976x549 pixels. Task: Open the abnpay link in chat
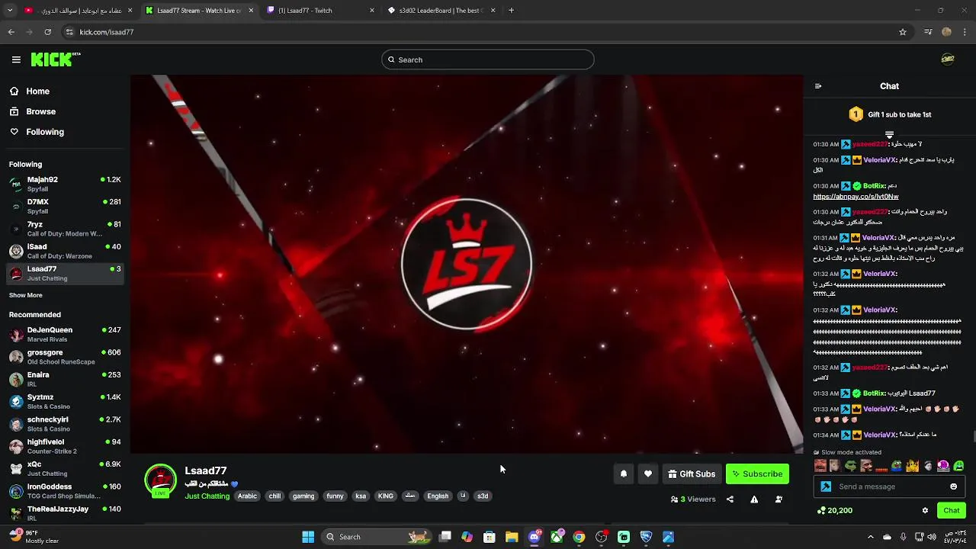pyautogui.click(x=856, y=197)
